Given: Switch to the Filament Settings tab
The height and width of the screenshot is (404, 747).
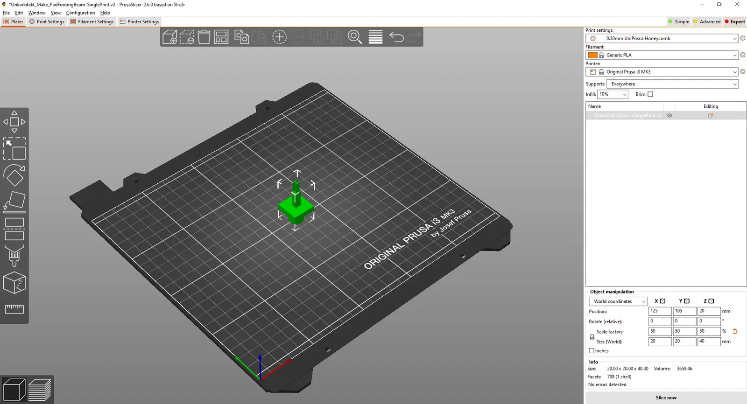Looking at the screenshot, I should [92, 21].
